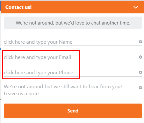The image size is (144, 123).
Task: Submit the form with the Send button
Action: [73, 111]
